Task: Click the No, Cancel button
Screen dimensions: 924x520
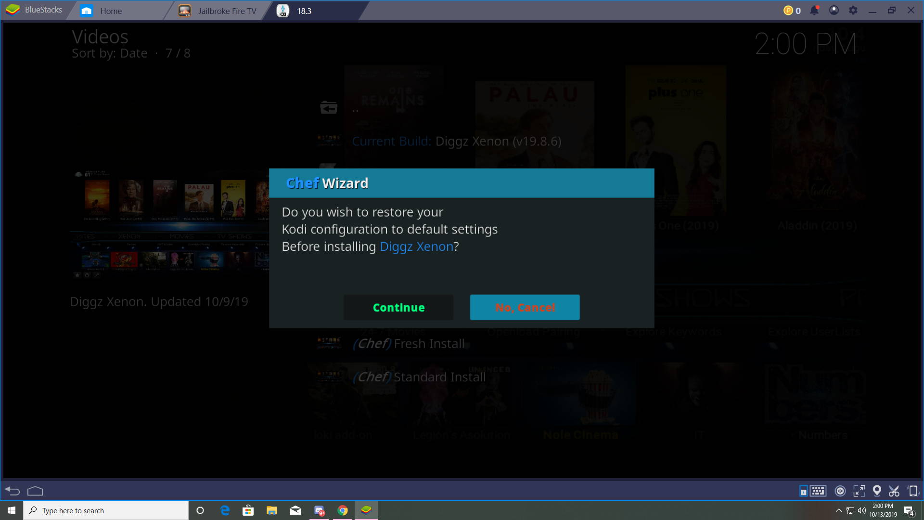Action: click(x=525, y=307)
